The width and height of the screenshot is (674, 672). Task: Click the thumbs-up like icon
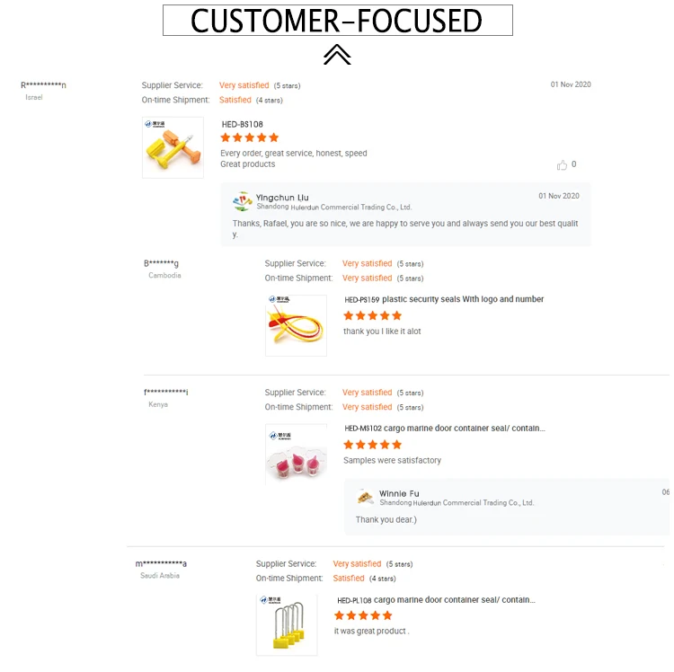pos(563,165)
